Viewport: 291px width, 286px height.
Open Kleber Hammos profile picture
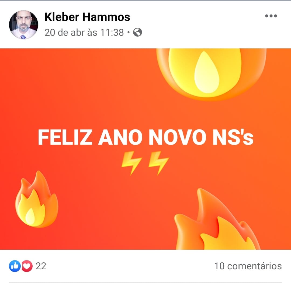coord(23,25)
